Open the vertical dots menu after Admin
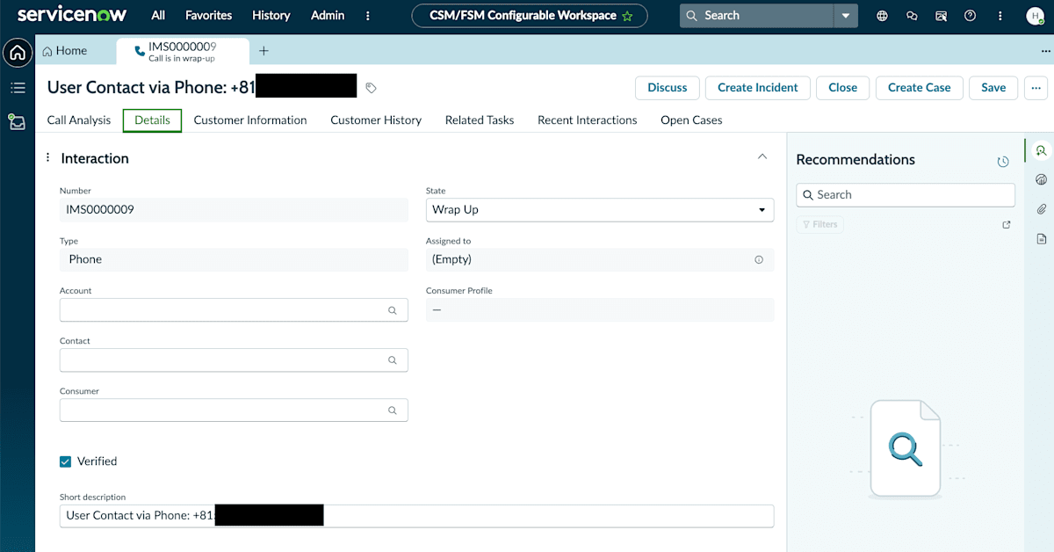This screenshot has height=552, width=1054. 368,16
